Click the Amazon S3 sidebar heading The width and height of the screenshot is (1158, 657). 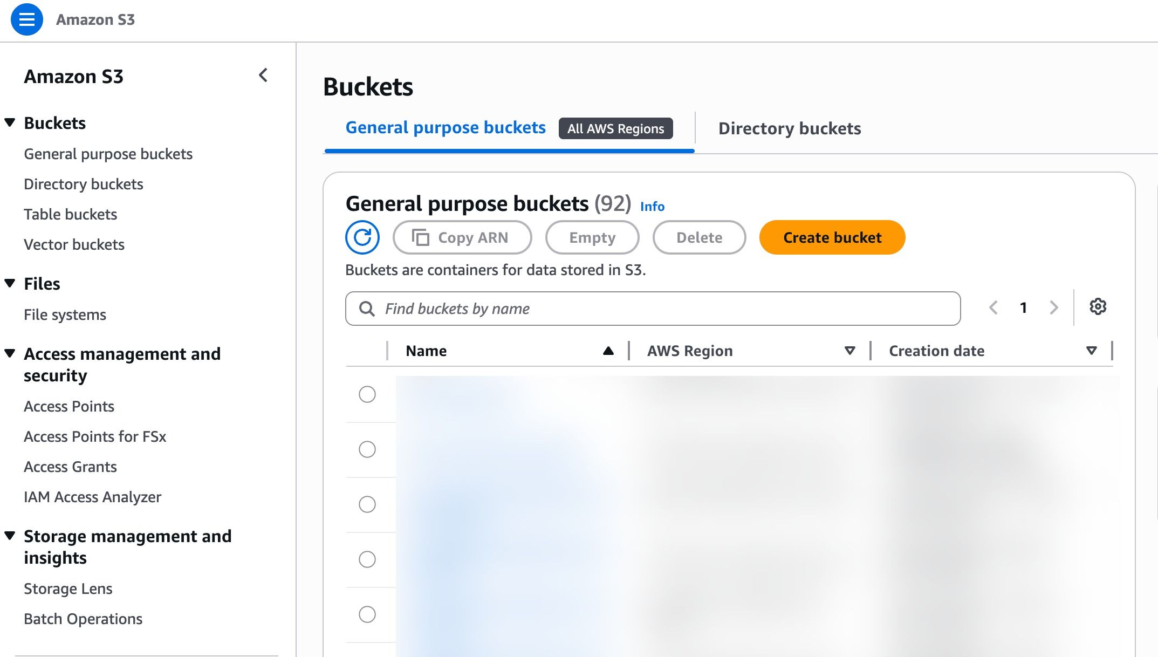(x=74, y=77)
